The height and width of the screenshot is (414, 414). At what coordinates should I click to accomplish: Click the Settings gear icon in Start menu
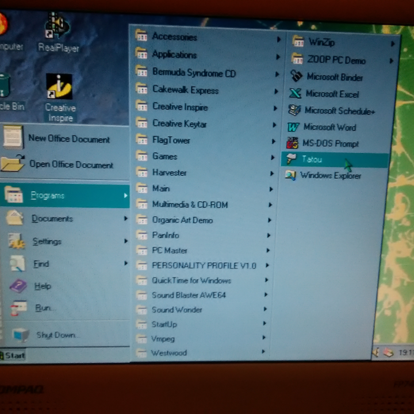point(16,240)
